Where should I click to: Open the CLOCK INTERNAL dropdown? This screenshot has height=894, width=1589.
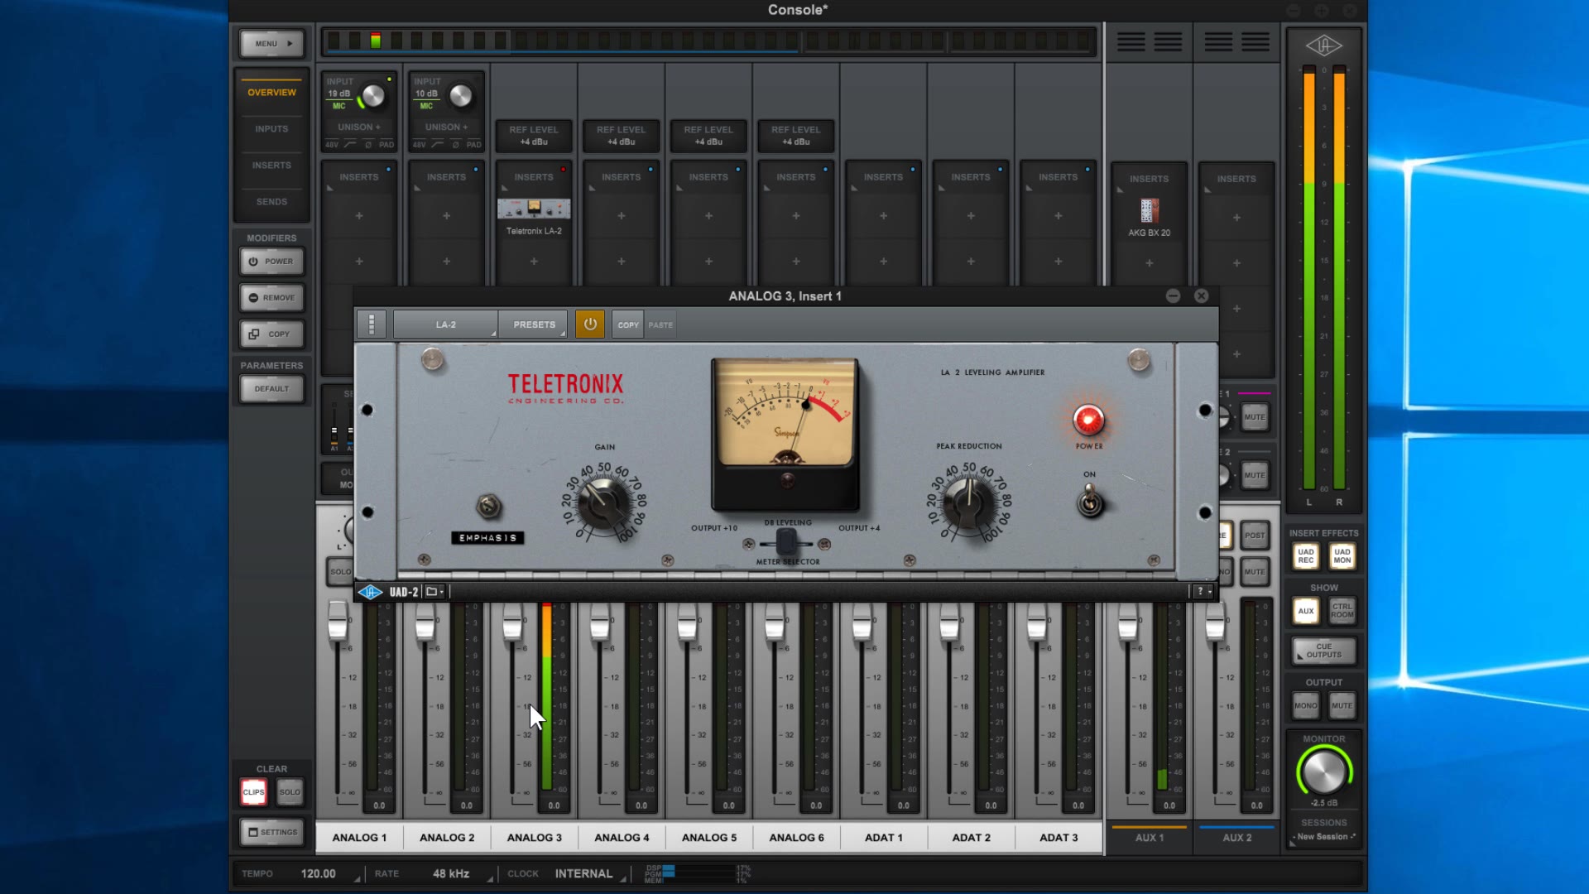(589, 873)
